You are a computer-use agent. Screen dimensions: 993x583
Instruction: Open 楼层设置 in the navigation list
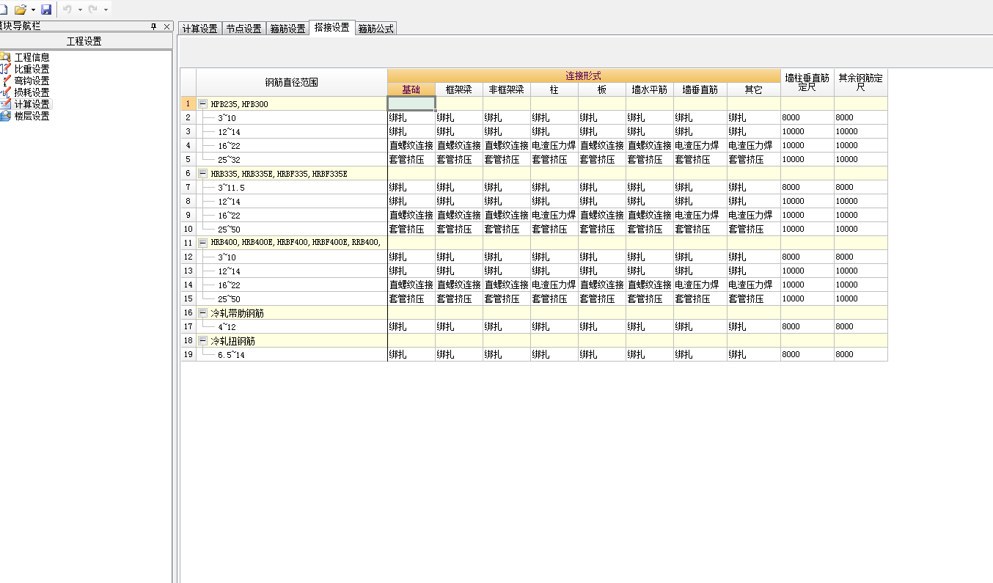click(x=32, y=116)
